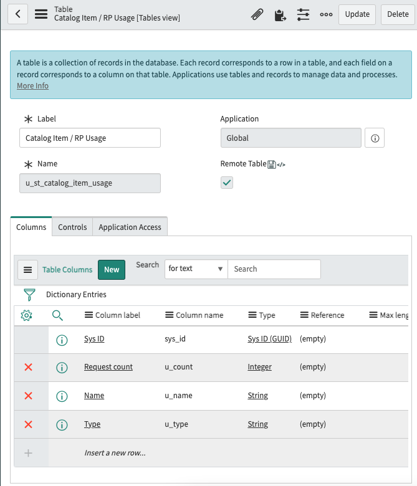Screen dimensions: 417x486
Task: Click the Update button
Action: (357, 14)
